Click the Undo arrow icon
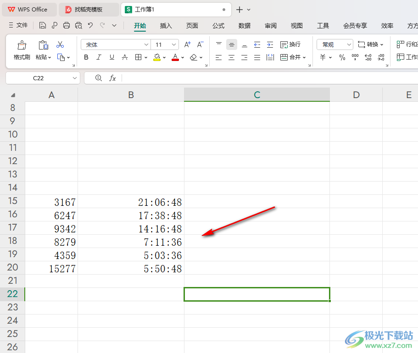This screenshot has width=418, height=353. (90, 25)
